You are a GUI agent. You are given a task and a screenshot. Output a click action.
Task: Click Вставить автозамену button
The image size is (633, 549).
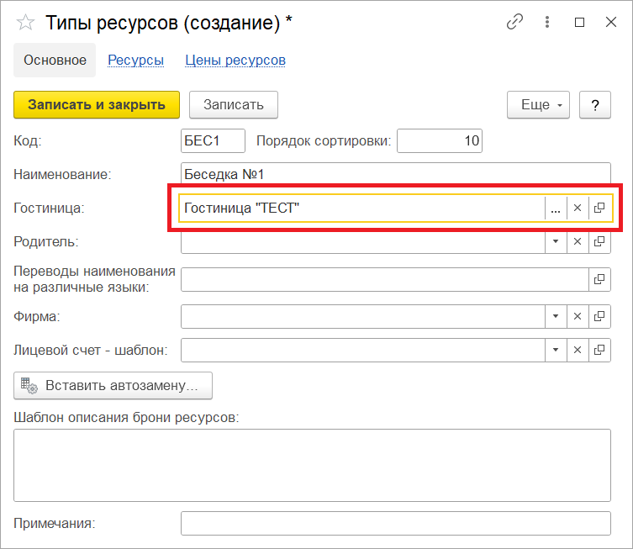pyautogui.click(x=113, y=386)
